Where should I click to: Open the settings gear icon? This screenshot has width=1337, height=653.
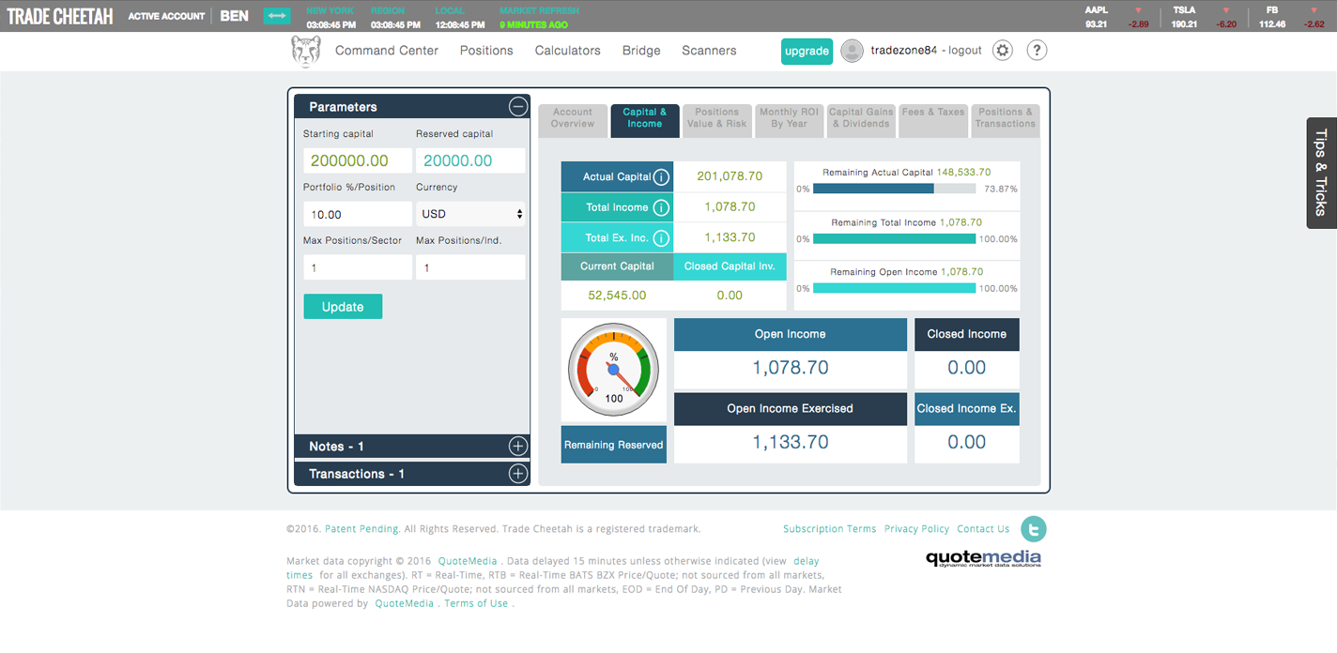coord(1003,51)
